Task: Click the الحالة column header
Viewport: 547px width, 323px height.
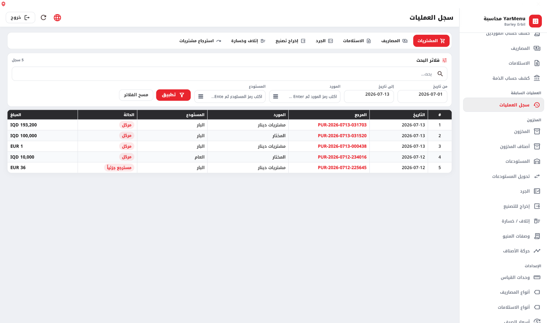Action: point(107,115)
